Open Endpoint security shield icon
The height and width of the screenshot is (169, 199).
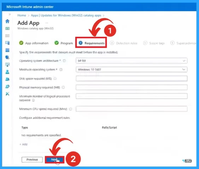coord(7,57)
